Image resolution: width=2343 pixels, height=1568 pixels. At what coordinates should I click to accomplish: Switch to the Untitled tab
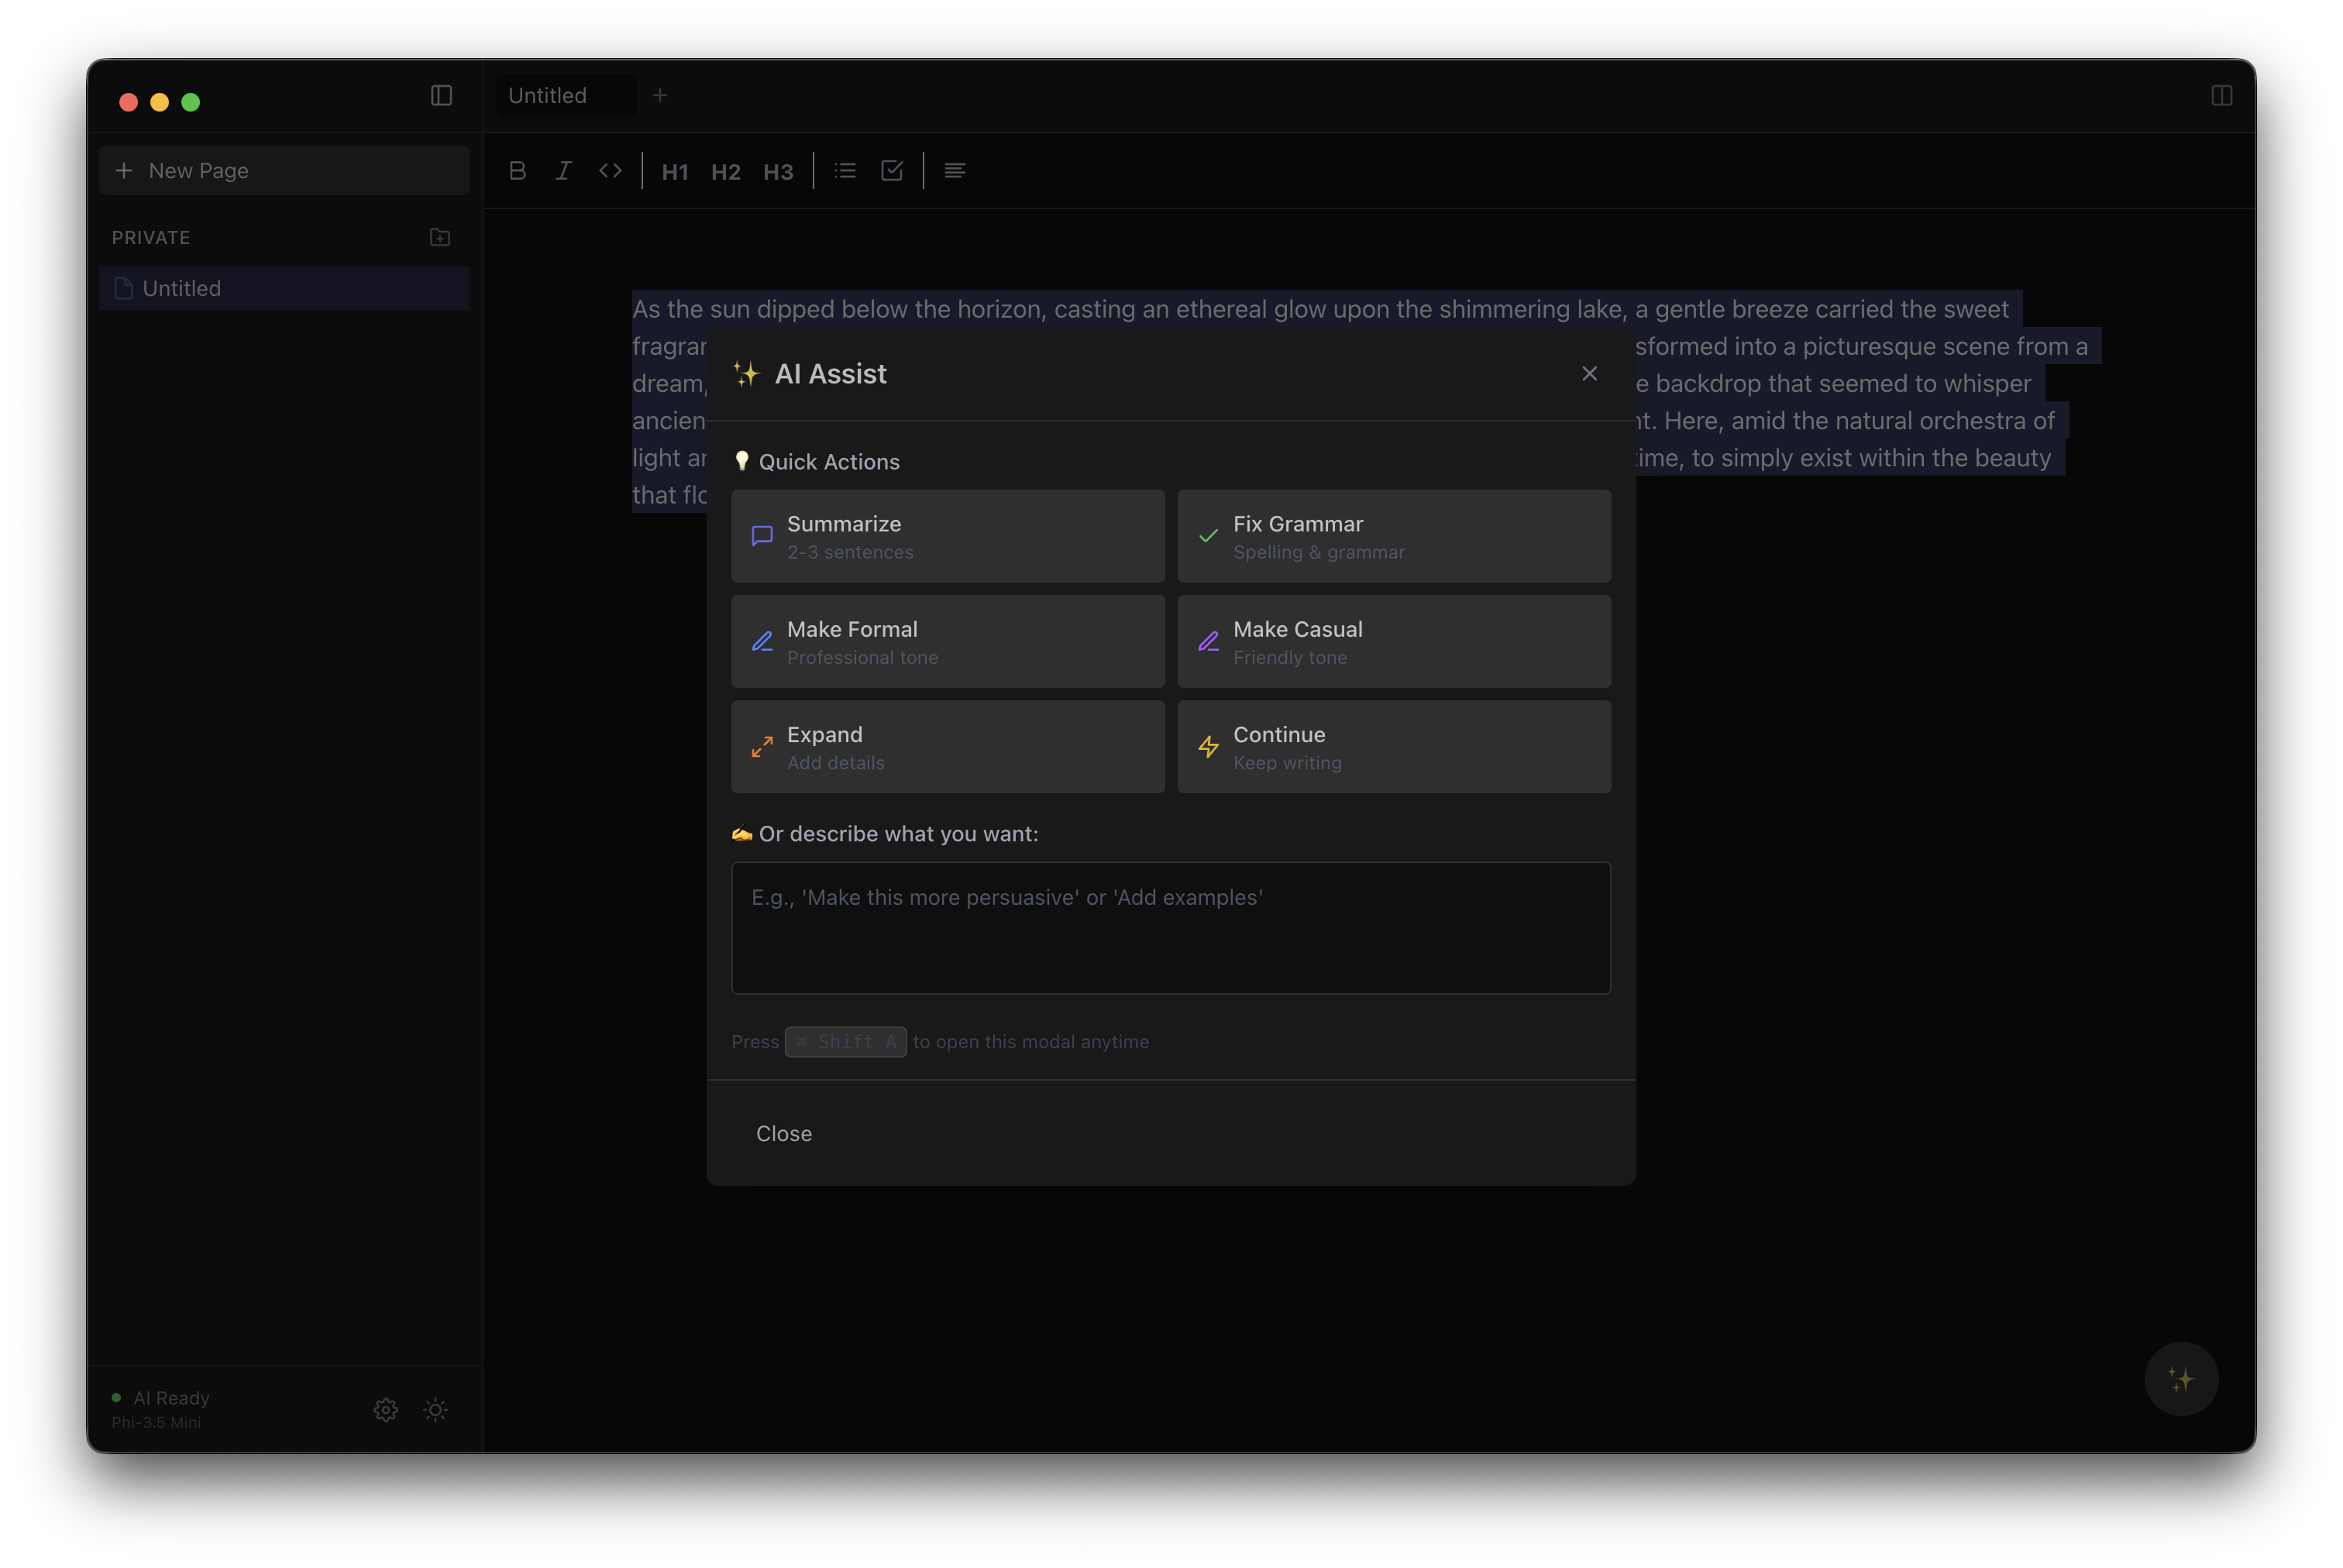coord(548,96)
